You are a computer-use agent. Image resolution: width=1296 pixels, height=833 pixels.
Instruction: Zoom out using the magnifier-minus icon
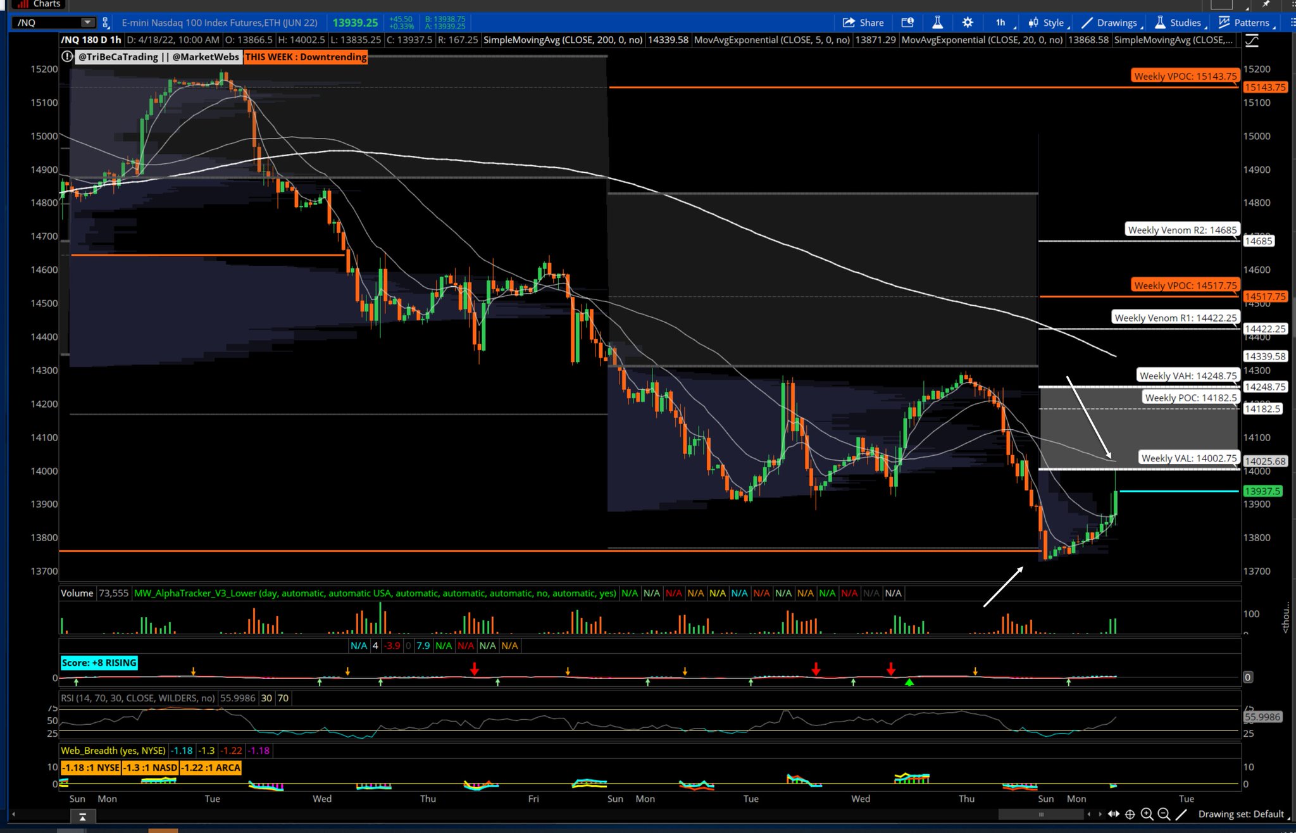(1164, 815)
